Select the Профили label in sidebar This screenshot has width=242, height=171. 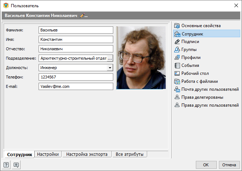(x=191, y=57)
